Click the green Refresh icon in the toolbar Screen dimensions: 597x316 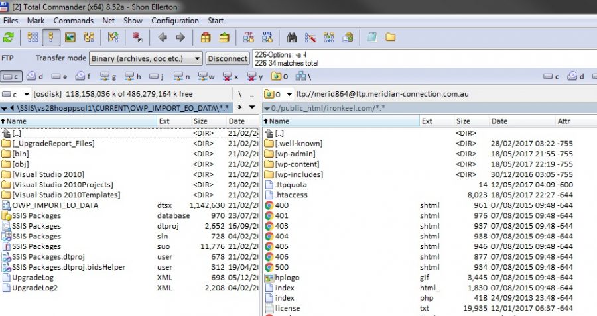(x=9, y=37)
